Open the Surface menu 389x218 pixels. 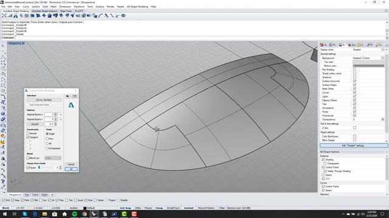coord(35,7)
